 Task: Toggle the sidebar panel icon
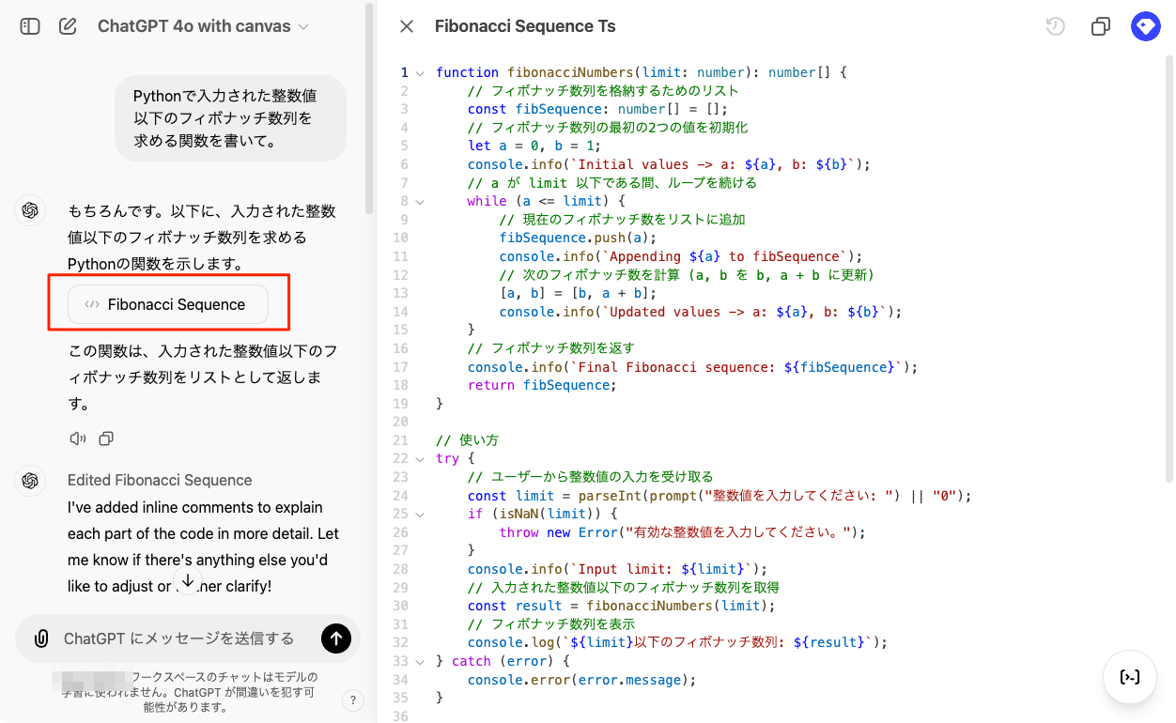(x=30, y=26)
